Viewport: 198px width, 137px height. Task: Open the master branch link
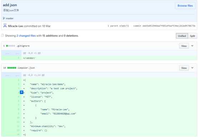10,19
